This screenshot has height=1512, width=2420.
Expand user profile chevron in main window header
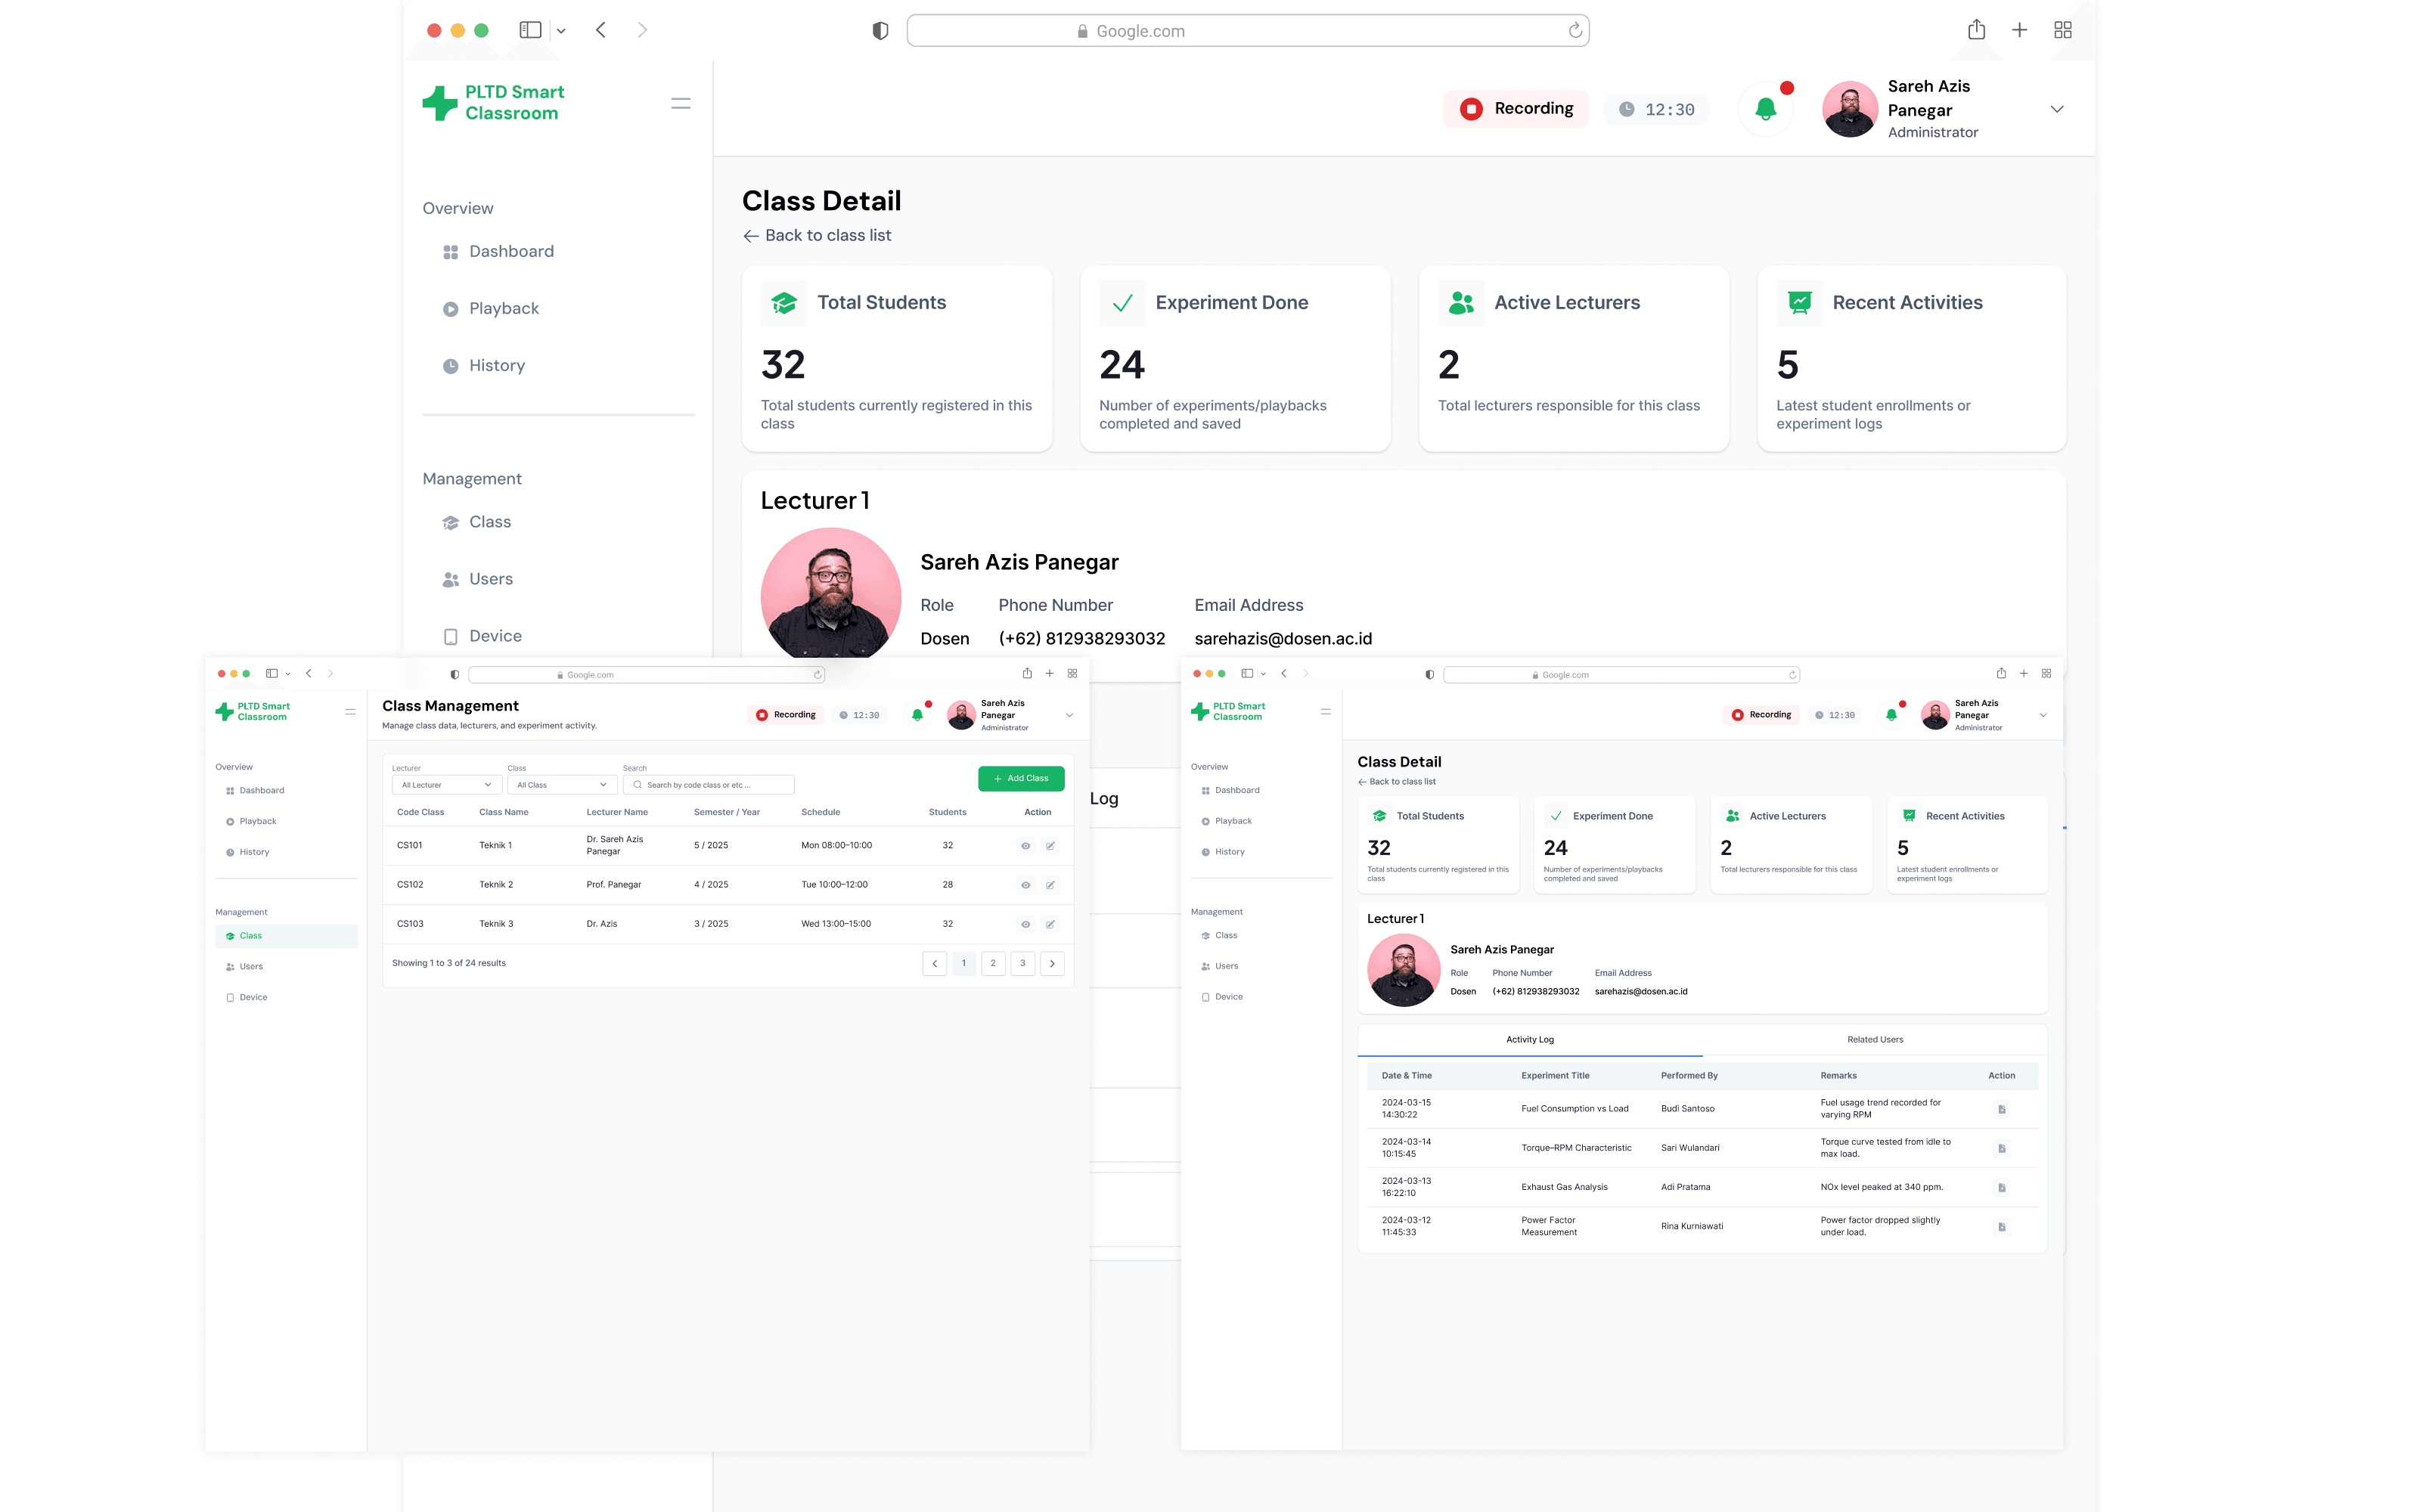click(2057, 108)
